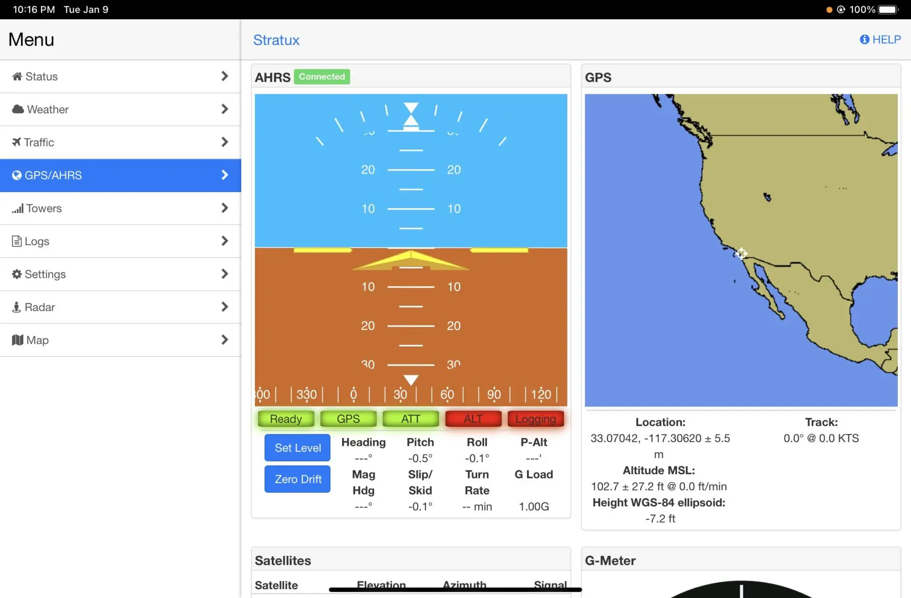This screenshot has width=911, height=598.
Task: Click the Map folded-map icon
Action: point(18,340)
